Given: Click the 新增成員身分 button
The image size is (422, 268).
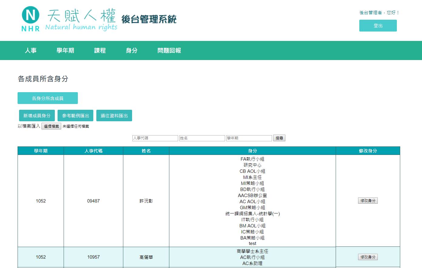Looking at the screenshot, I should coord(37,116).
